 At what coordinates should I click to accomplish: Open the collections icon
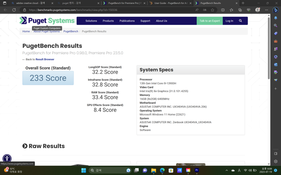(240, 10)
